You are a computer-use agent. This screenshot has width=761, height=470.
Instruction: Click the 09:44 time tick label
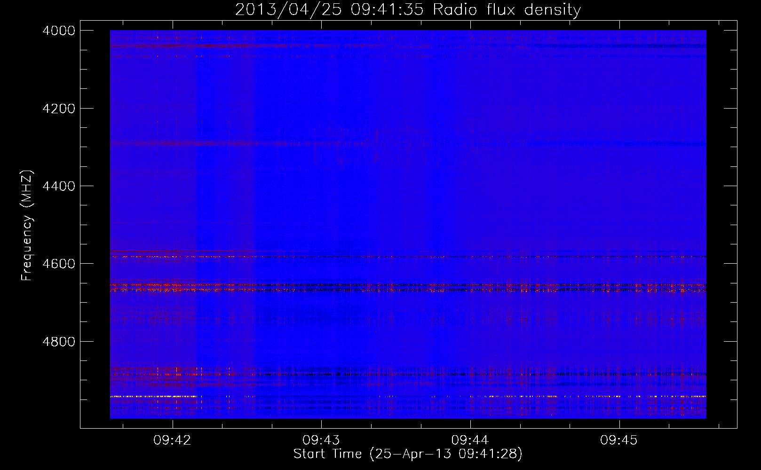click(470, 440)
